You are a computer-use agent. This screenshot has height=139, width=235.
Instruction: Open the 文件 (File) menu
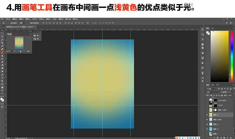(8, 19)
